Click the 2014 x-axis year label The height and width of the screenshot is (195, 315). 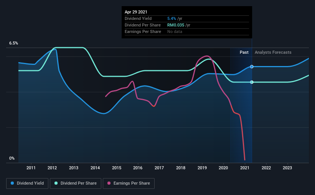(95, 168)
